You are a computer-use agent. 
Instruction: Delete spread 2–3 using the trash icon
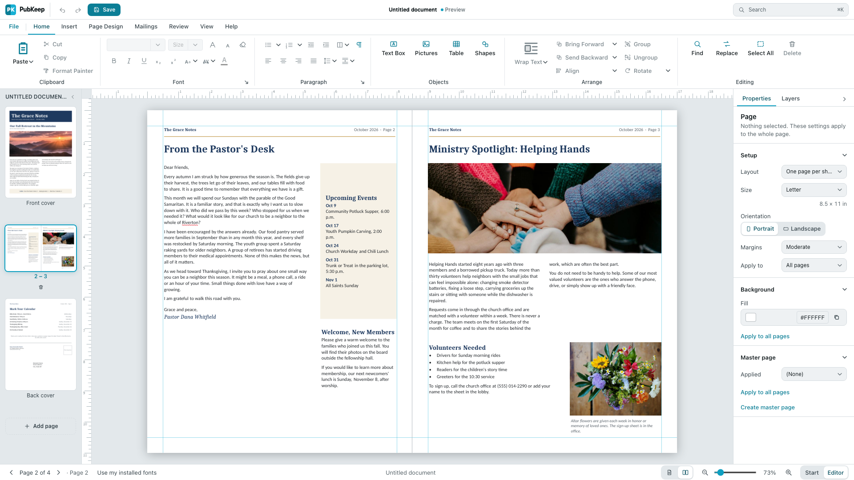41,287
